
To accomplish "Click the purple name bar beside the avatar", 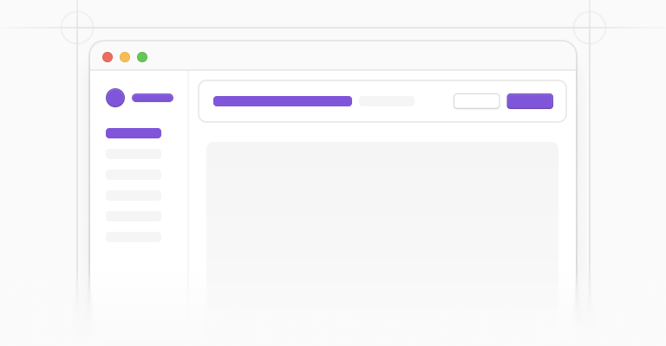I will pyautogui.click(x=153, y=98).
